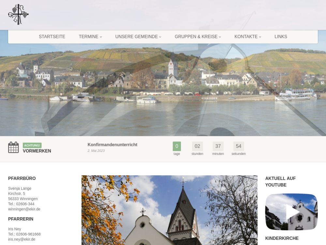Click the Kinderkirche heading

(x=282, y=238)
